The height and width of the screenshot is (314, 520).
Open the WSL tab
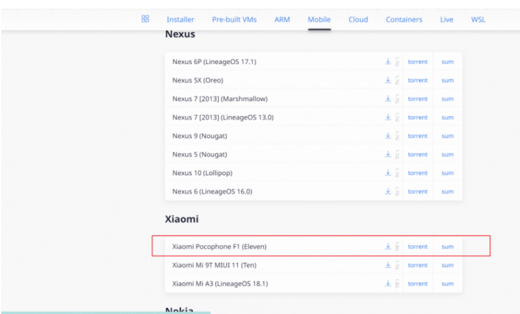[478, 20]
